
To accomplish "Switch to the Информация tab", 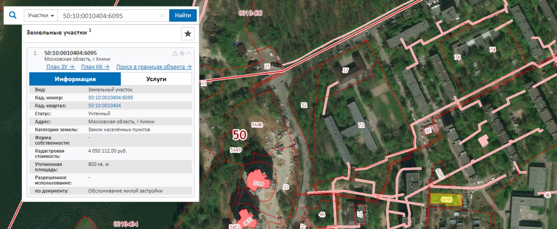I will pos(75,79).
